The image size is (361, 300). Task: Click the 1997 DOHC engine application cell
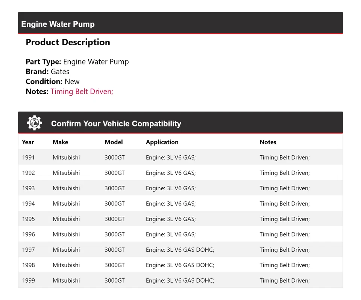180,249
